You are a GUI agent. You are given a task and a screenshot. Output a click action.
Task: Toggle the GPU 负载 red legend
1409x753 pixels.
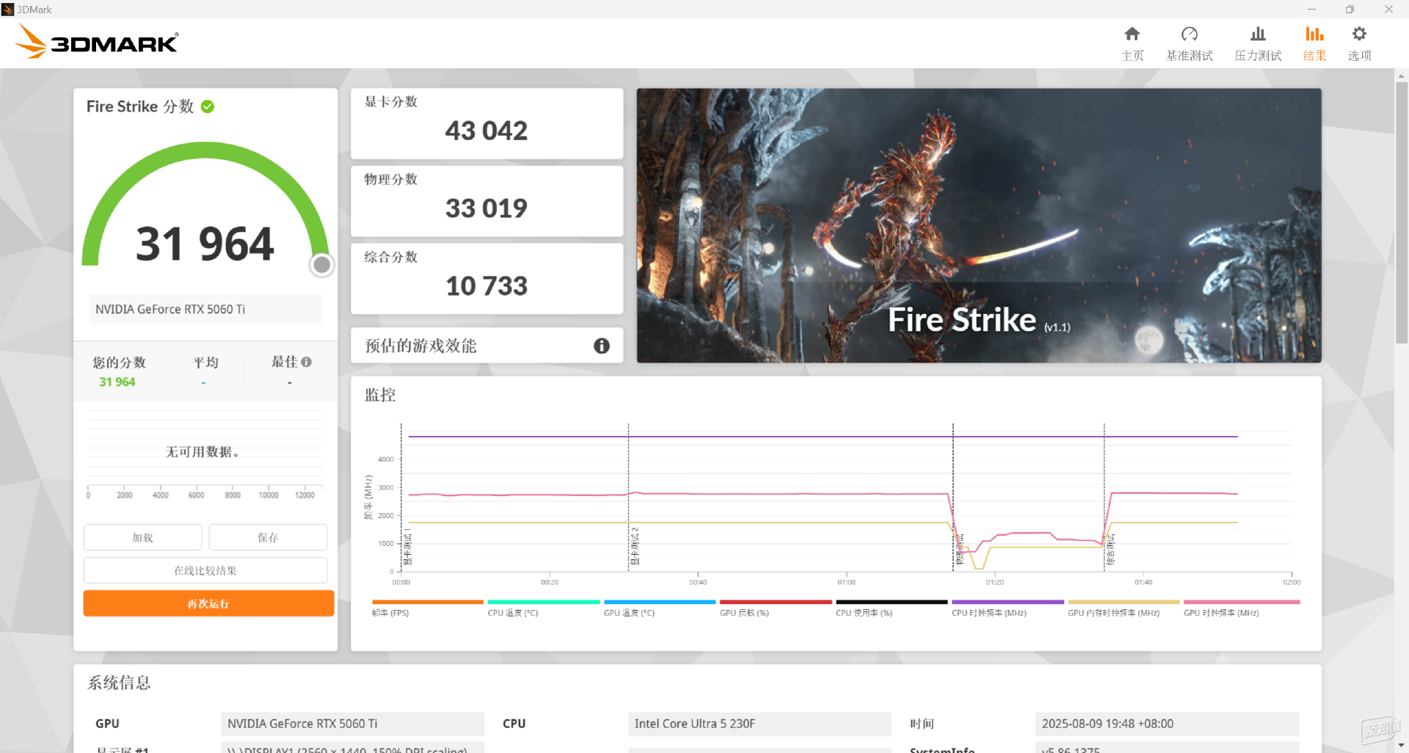[x=776, y=608]
